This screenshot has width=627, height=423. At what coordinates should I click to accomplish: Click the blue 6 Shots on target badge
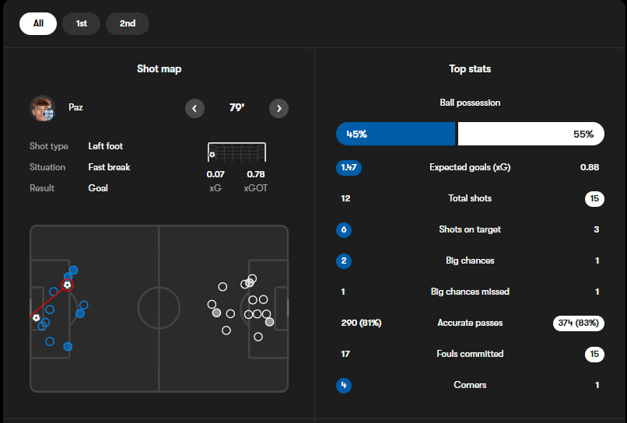point(344,229)
